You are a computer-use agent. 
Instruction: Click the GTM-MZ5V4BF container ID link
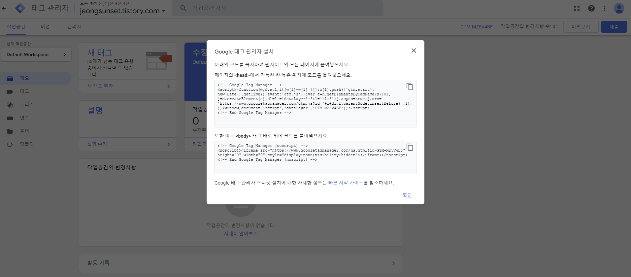tap(476, 27)
